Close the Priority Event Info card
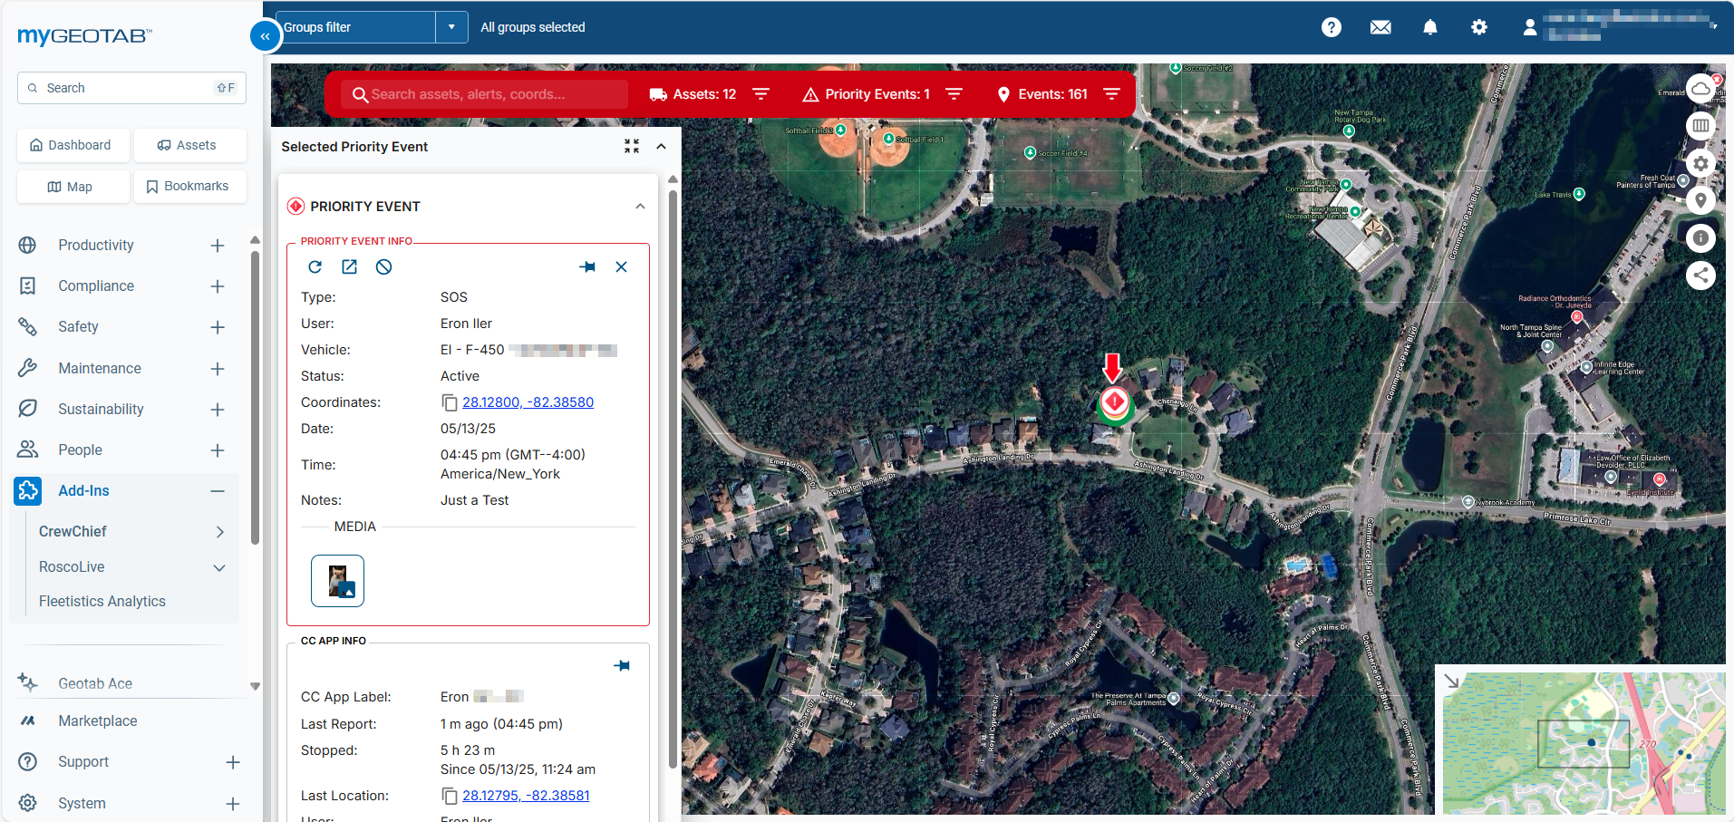The width and height of the screenshot is (1734, 822). [x=621, y=266]
